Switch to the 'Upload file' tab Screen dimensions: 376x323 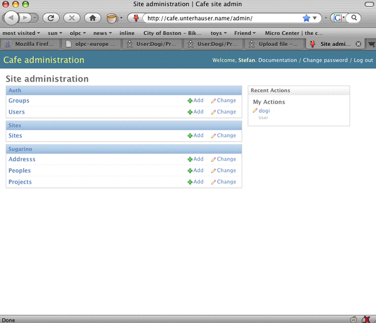274,44
